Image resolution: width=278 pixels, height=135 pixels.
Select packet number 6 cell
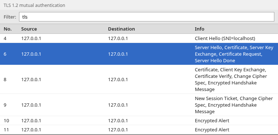click(5, 54)
